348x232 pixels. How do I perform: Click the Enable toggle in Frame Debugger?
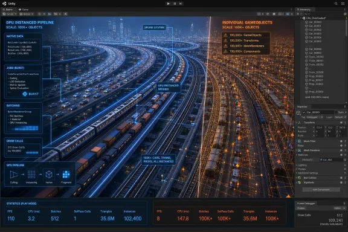(301, 208)
